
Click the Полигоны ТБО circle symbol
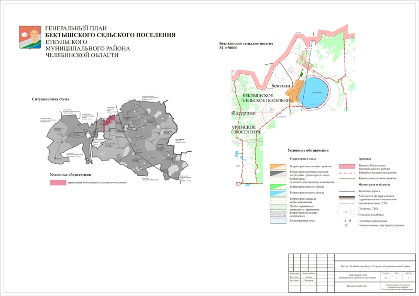(344, 210)
